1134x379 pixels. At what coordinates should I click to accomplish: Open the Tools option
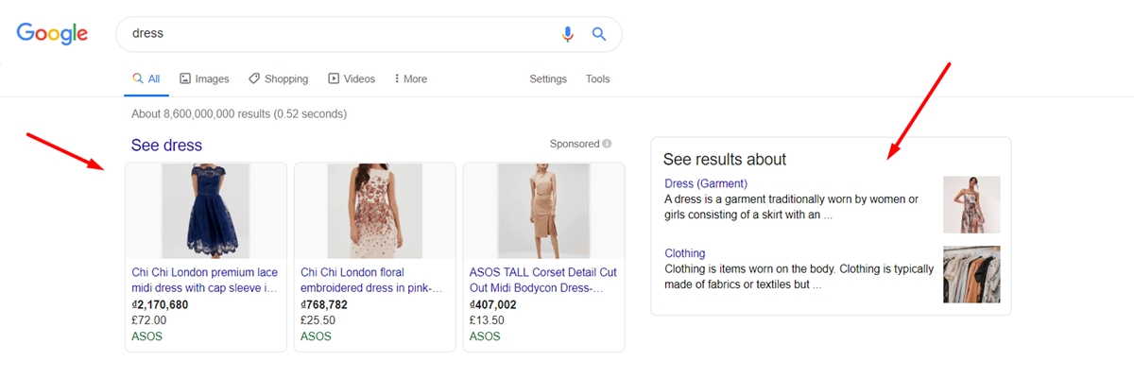tap(598, 79)
